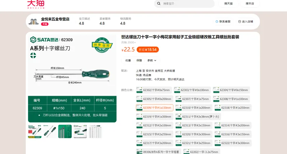Select the fifth specification table thumbnail

(95, 131)
